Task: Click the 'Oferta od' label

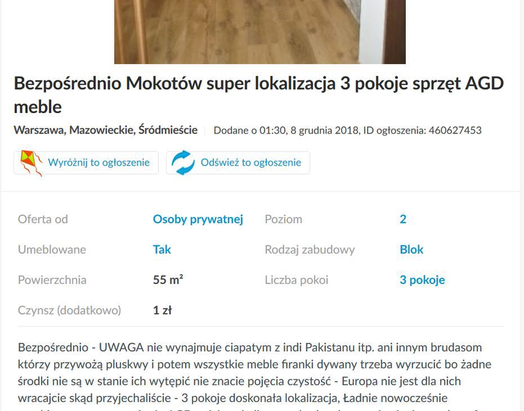Action: [43, 219]
